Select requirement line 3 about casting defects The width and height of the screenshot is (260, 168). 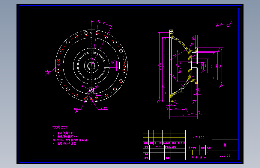coord(70,140)
